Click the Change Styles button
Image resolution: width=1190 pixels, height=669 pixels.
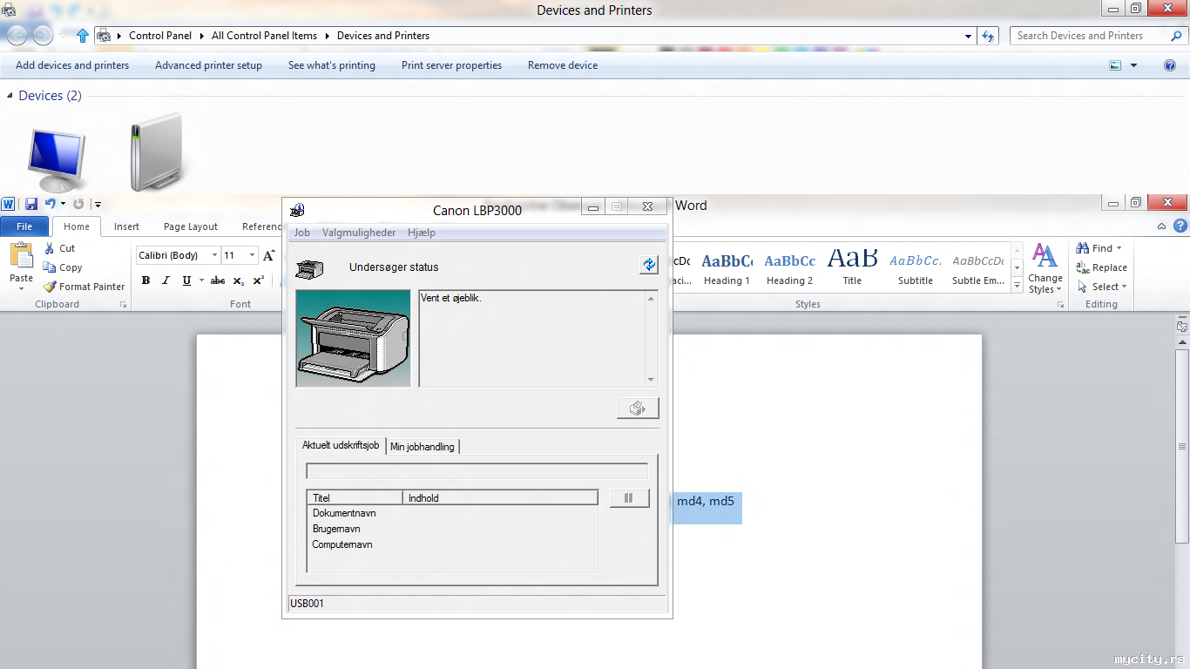[x=1045, y=268]
